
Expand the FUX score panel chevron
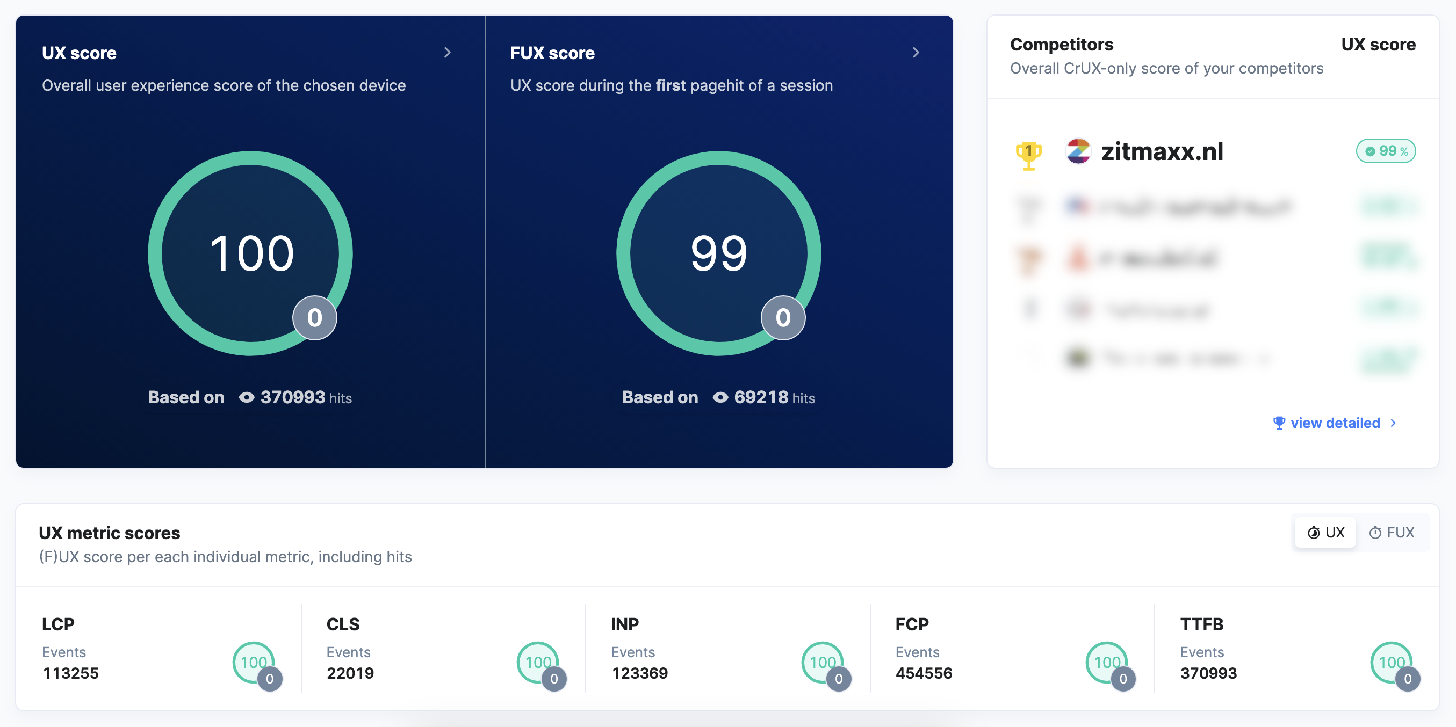pyautogui.click(x=916, y=53)
